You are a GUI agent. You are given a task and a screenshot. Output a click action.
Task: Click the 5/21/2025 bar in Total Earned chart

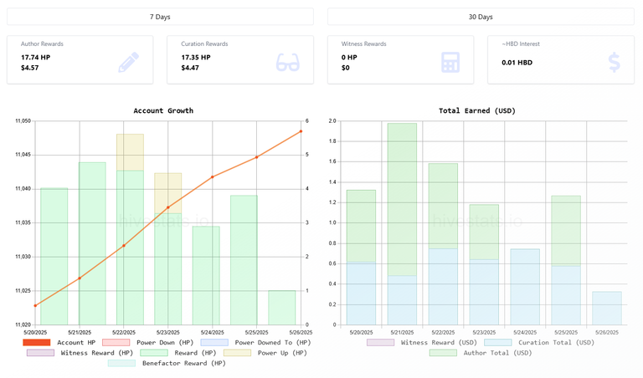pos(402,224)
